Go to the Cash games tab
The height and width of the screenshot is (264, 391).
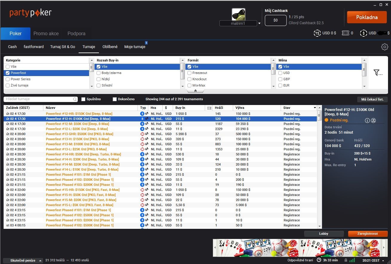coord(13,47)
